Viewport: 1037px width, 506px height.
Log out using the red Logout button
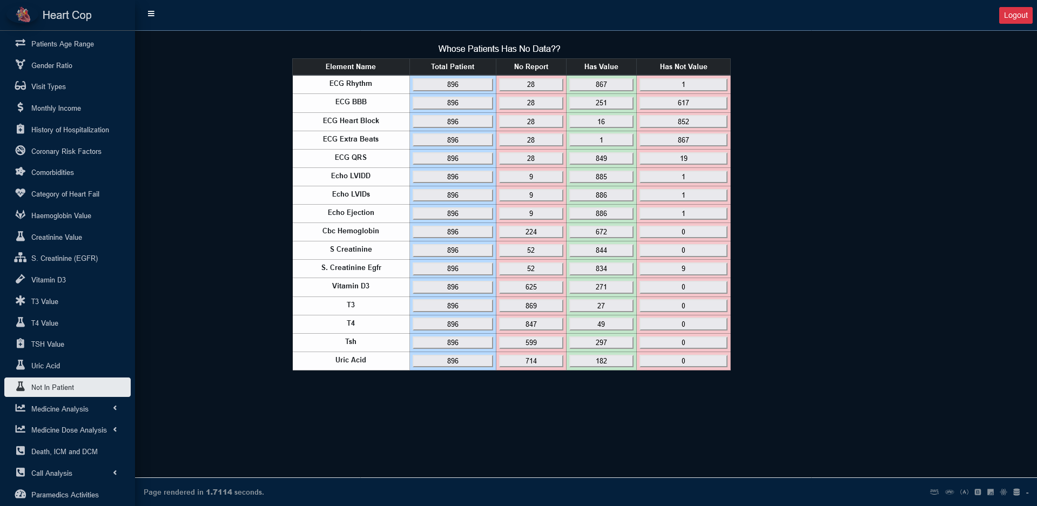[1015, 15]
